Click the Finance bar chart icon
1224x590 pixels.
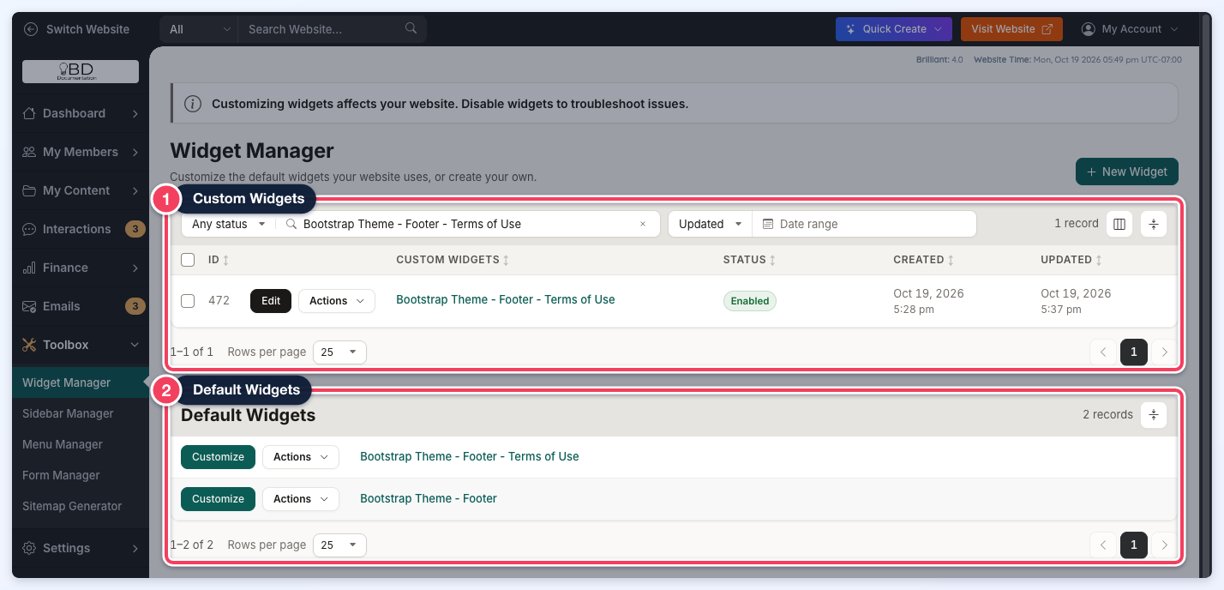pos(29,268)
